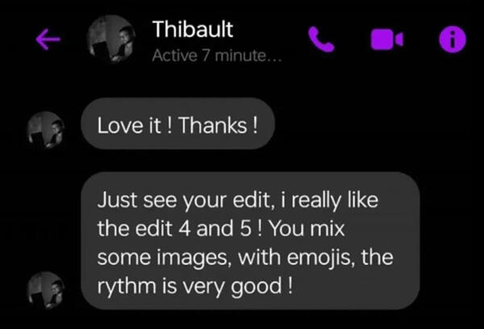Viewport: 484px width, 329px height.
Task: Click the contact name Thibault
Action: [x=193, y=29]
